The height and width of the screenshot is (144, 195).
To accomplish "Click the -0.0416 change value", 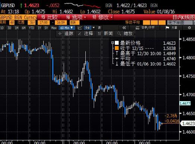I will pos(172,121).
